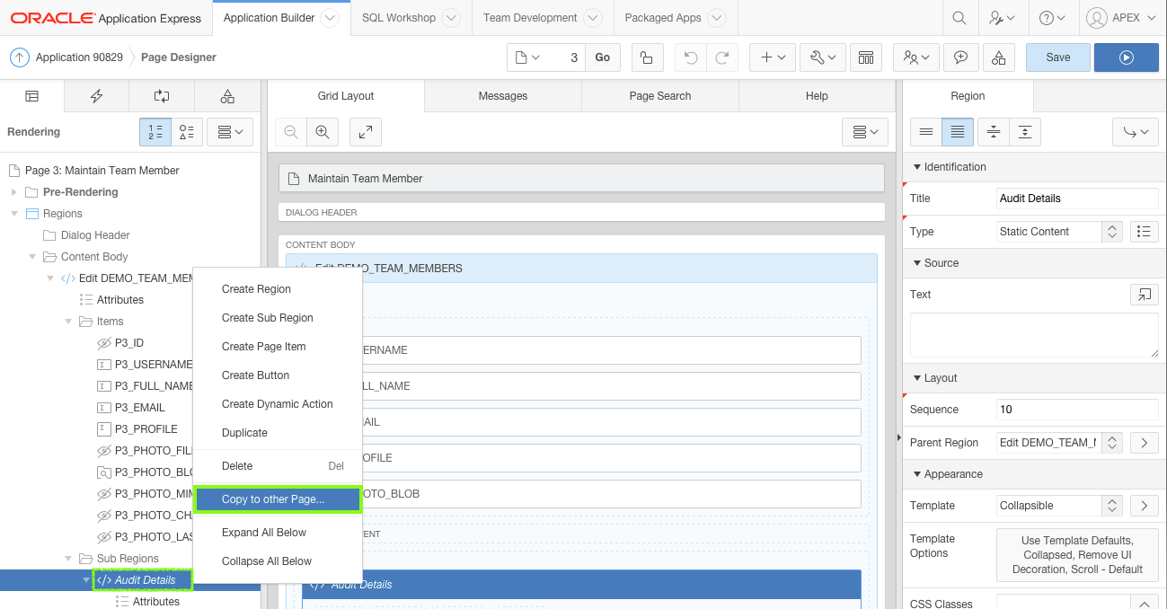Open the Component View icon

866,57
